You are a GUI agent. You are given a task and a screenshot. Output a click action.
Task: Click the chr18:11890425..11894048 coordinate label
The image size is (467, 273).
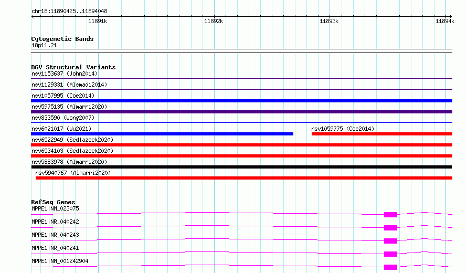point(69,11)
